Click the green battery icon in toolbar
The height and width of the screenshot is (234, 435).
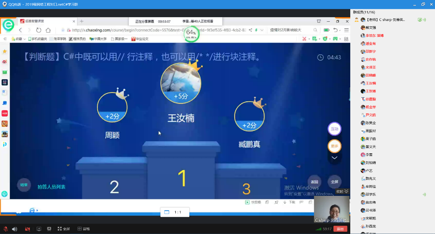327,30
